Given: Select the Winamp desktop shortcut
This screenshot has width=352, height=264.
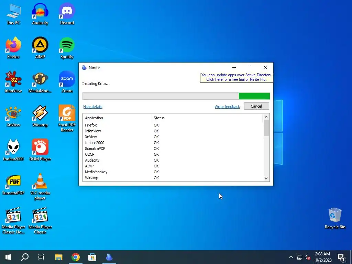Looking at the screenshot, I should point(40,116).
